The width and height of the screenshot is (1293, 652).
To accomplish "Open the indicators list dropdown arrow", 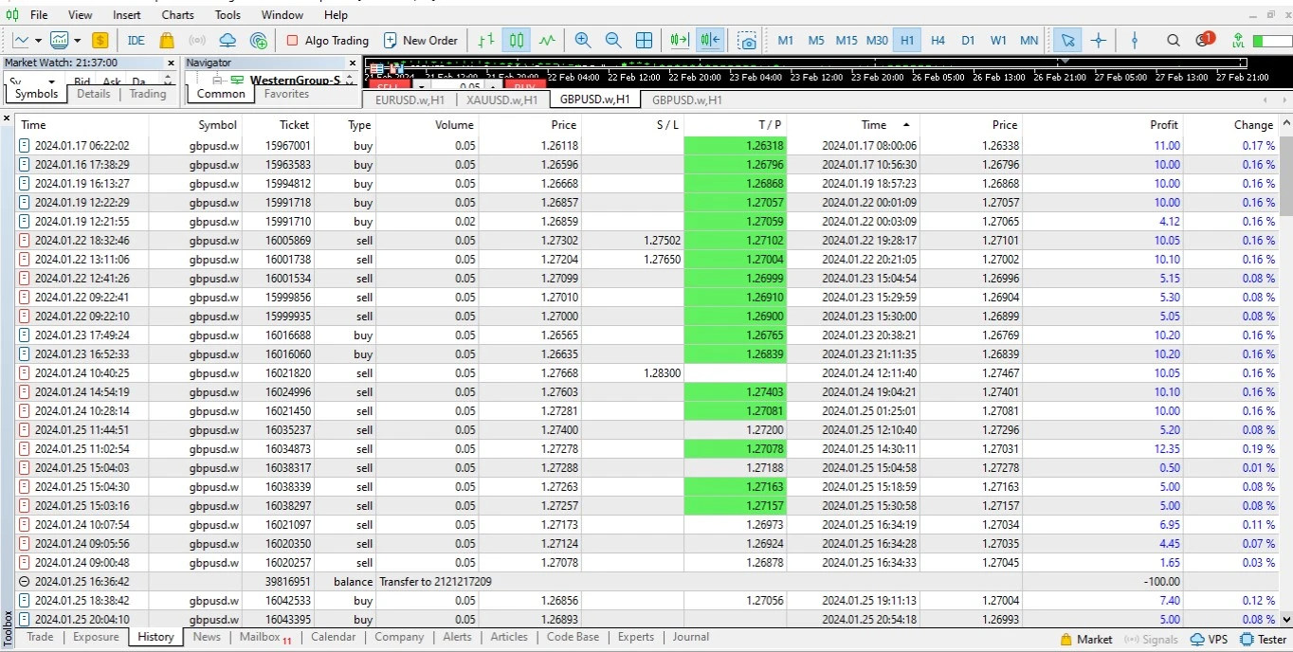I will pos(77,41).
